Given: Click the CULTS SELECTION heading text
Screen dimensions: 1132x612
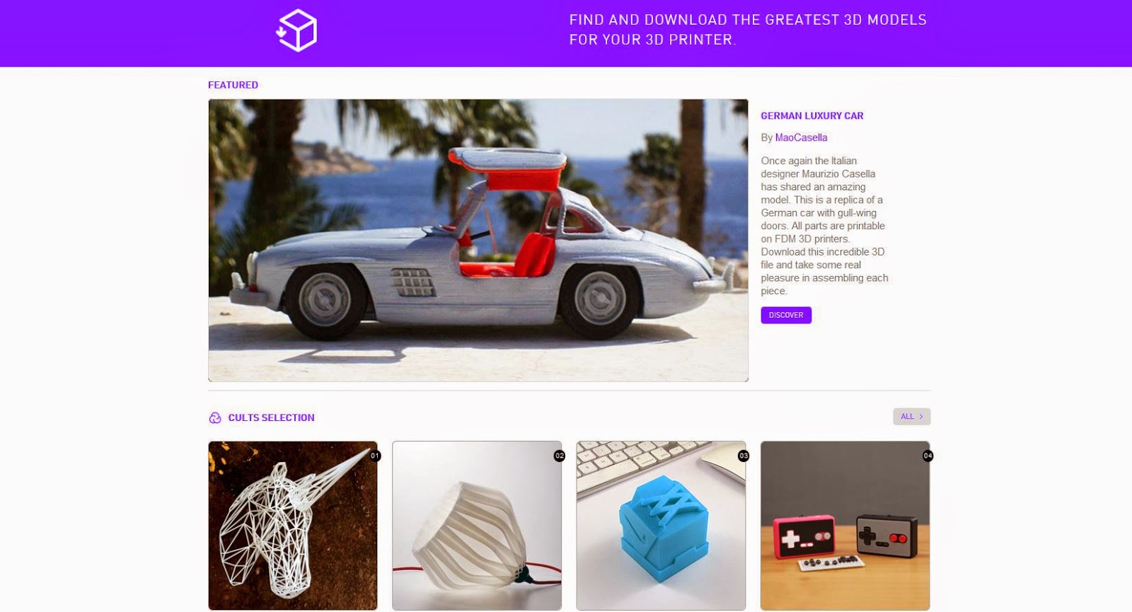Looking at the screenshot, I should pos(271,417).
